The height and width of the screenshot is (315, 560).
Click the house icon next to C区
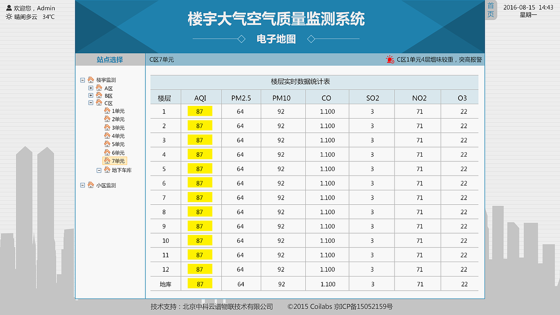pos(99,103)
